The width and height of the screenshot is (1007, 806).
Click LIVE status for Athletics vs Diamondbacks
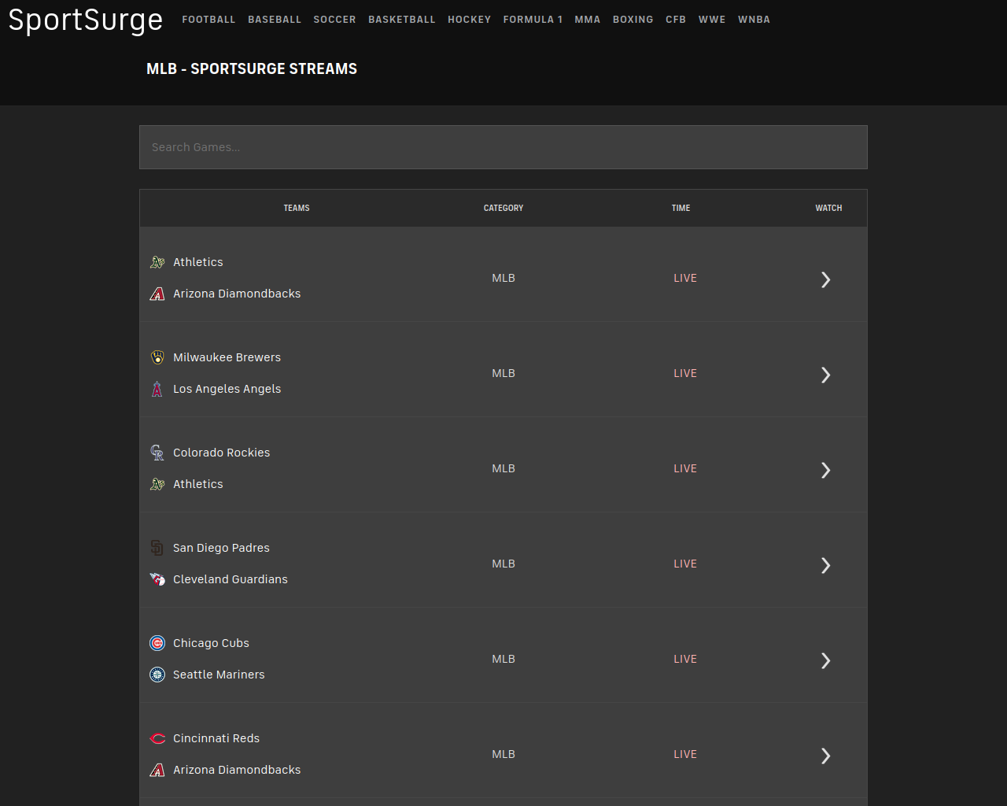(x=684, y=278)
